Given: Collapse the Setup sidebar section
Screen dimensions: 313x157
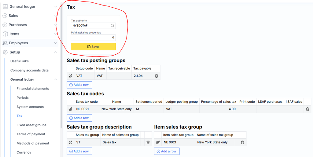Looking at the screenshot, I should 55,52.
